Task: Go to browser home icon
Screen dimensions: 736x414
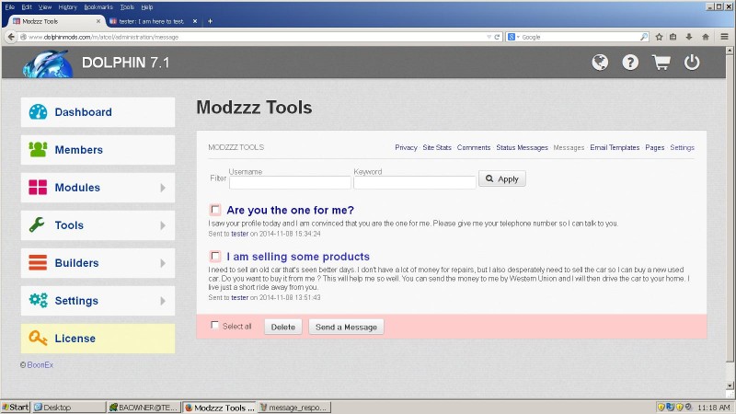Action: pyautogui.click(x=705, y=37)
